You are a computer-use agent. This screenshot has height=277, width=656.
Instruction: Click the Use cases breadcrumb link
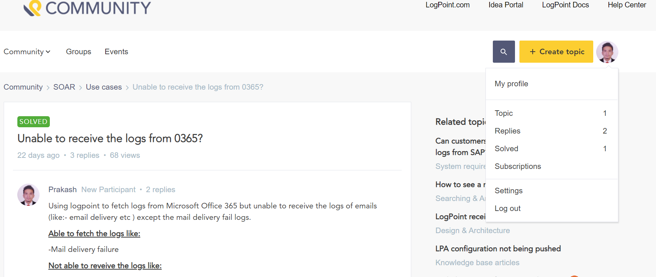[104, 87]
